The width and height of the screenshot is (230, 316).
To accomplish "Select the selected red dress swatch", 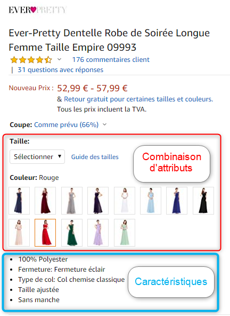I will [45, 233].
